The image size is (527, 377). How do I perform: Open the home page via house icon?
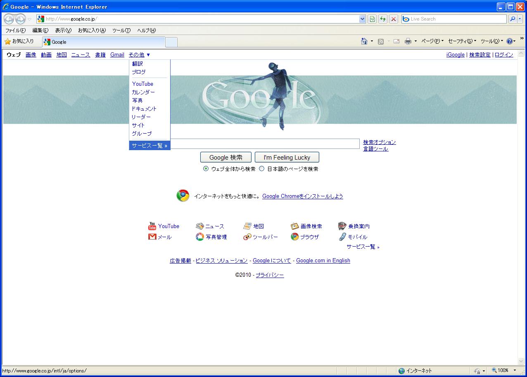pyautogui.click(x=364, y=41)
